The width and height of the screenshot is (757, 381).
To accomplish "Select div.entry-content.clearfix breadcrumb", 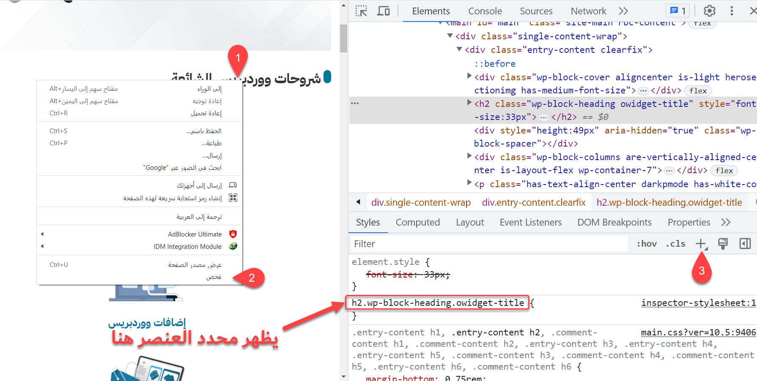I will 534,202.
